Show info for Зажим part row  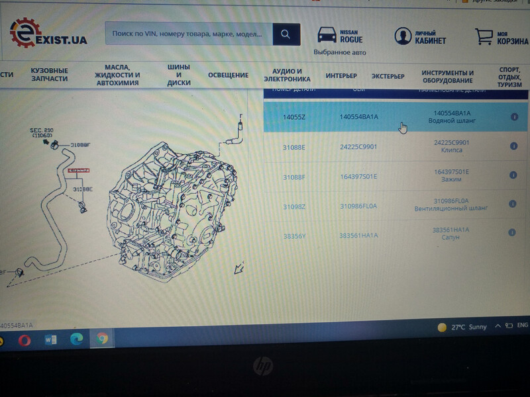point(514,175)
